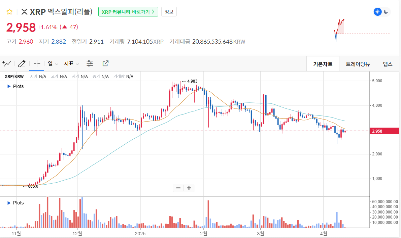Activate the crosshair cursor tool
The width and height of the screenshot is (401, 238).
pos(37,63)
